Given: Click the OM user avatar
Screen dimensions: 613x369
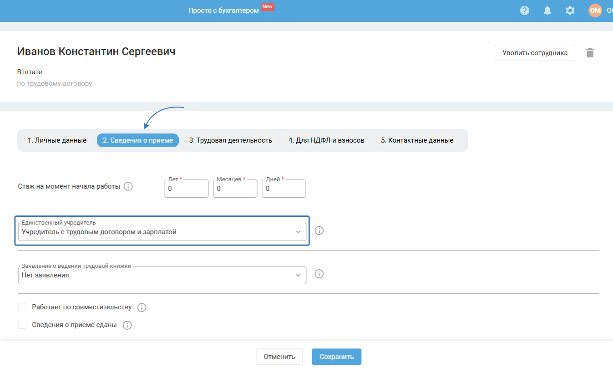Looking at the screenshot, I should tap(595, 10).
